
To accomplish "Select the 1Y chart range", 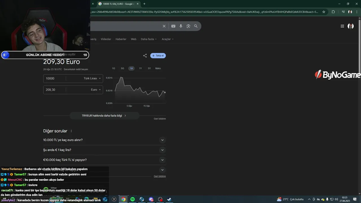I will coord(140,69).
